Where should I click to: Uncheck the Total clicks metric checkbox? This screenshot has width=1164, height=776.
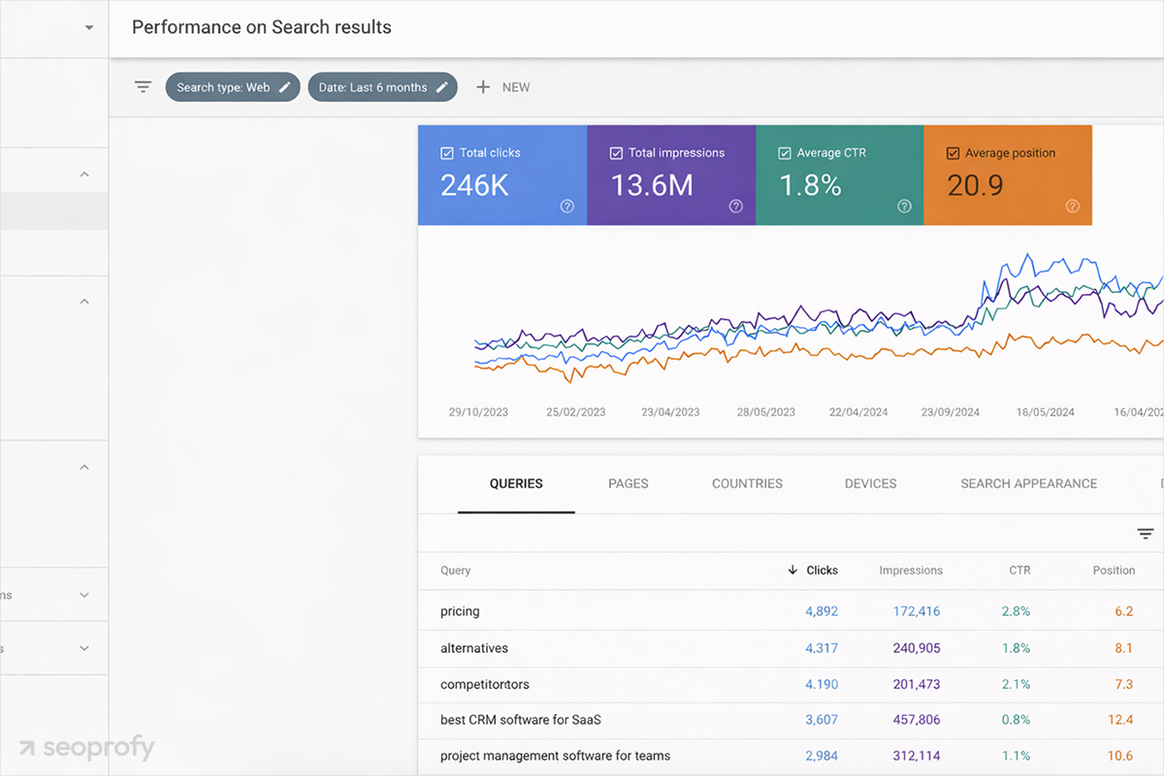tap(446, 152)
